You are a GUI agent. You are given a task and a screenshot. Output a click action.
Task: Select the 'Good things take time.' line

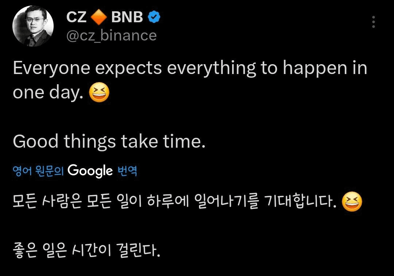point(109,142)
